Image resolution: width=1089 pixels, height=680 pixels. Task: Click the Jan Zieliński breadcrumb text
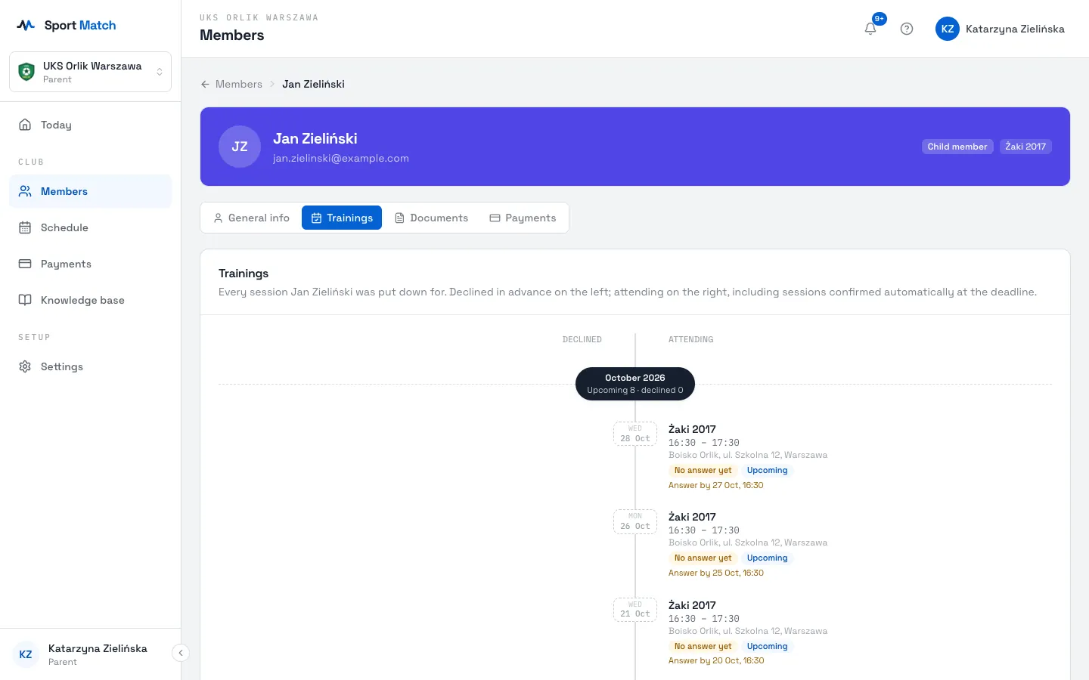tap(313, 84)
